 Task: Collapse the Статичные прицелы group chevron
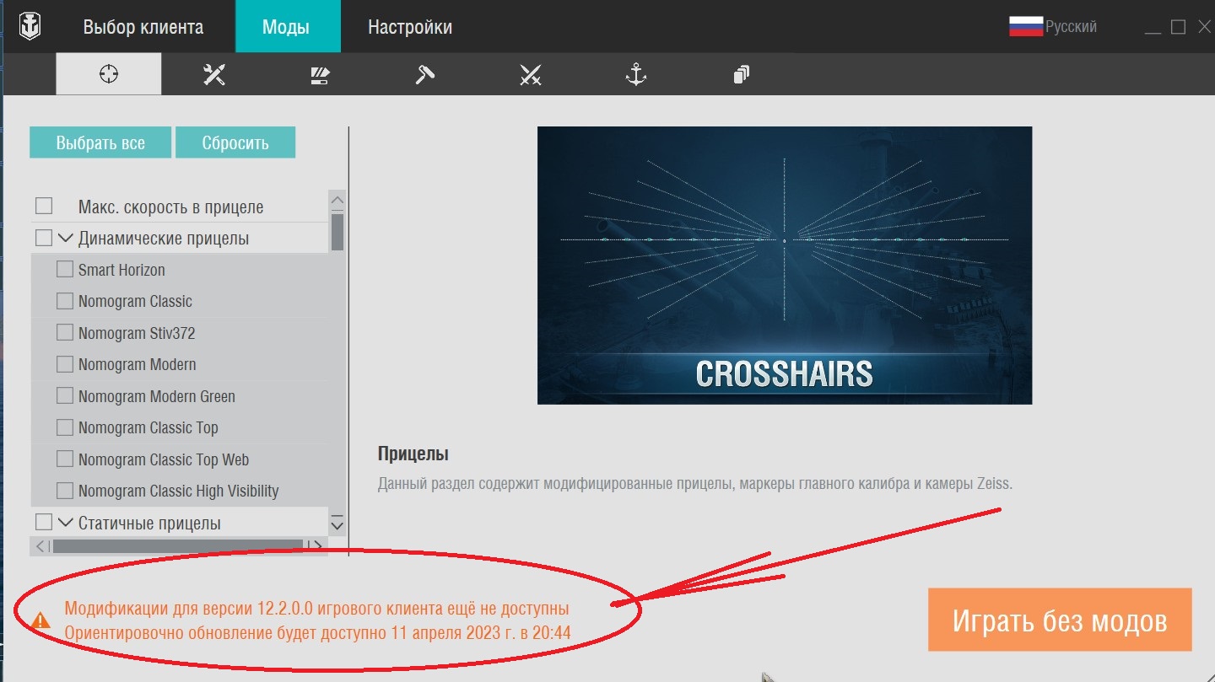tap(64, 523)
